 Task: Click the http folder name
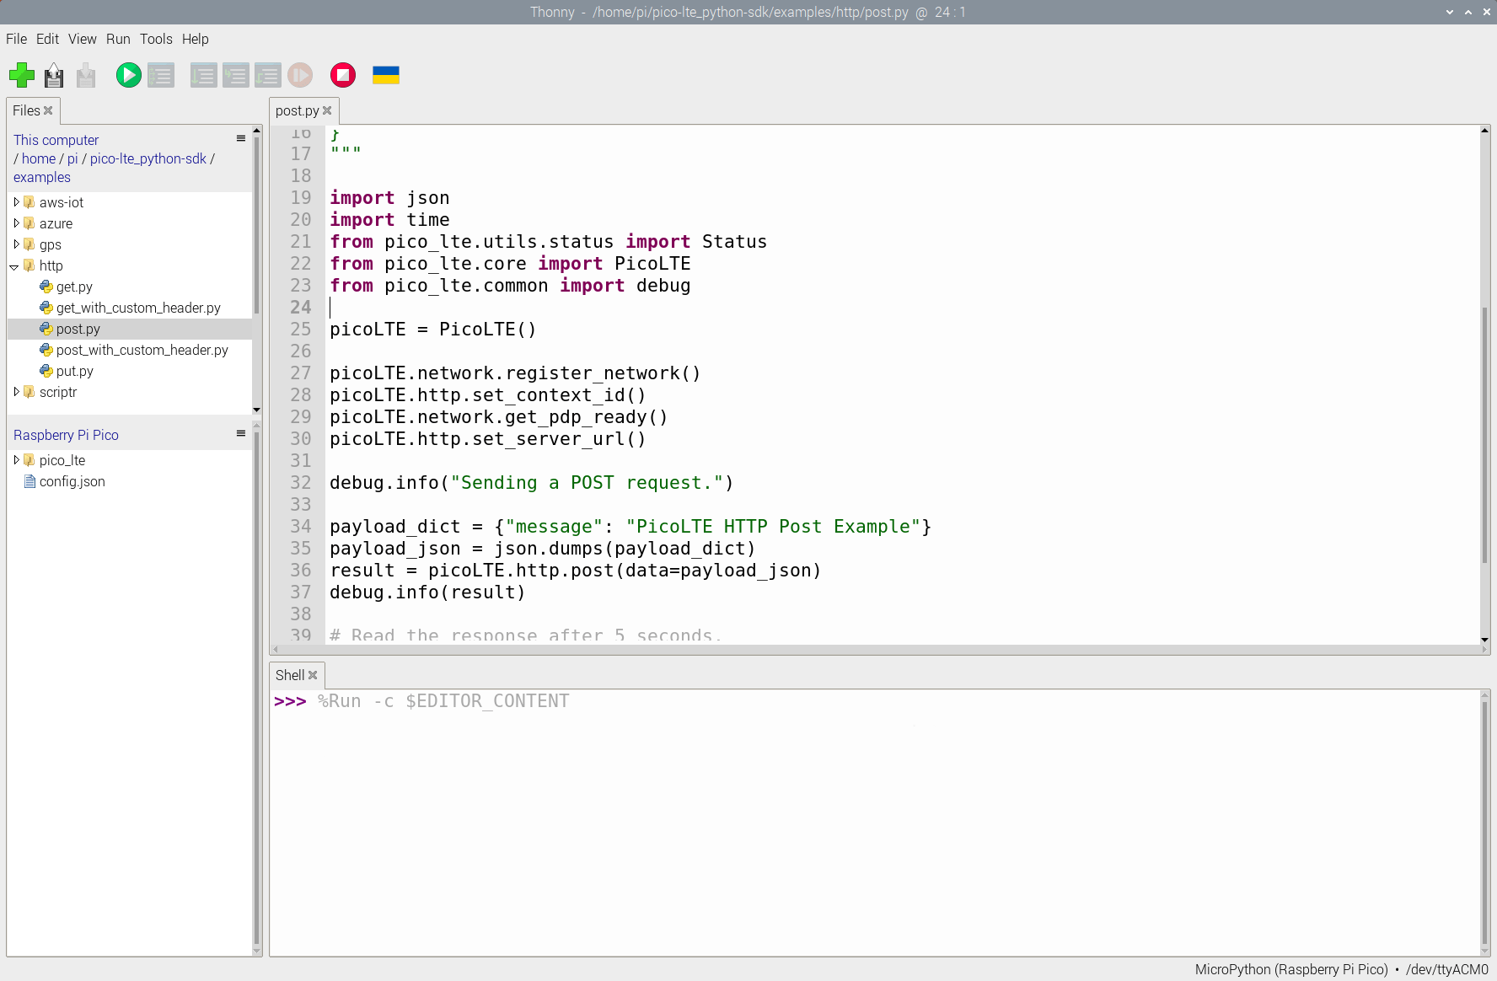(51, 265)
